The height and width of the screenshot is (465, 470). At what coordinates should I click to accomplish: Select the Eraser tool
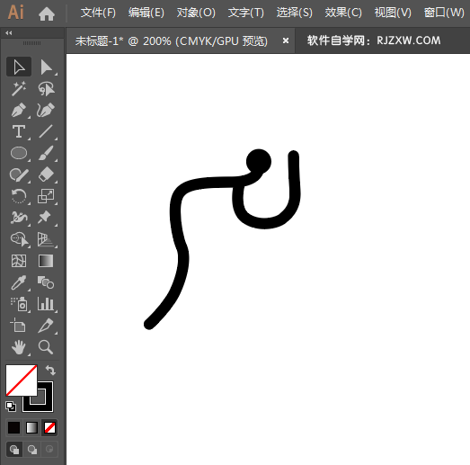coord(46,174)
